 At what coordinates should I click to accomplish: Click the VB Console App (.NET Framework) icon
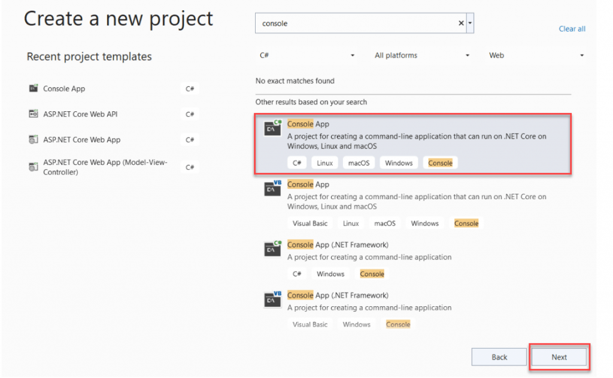(273, 299)
